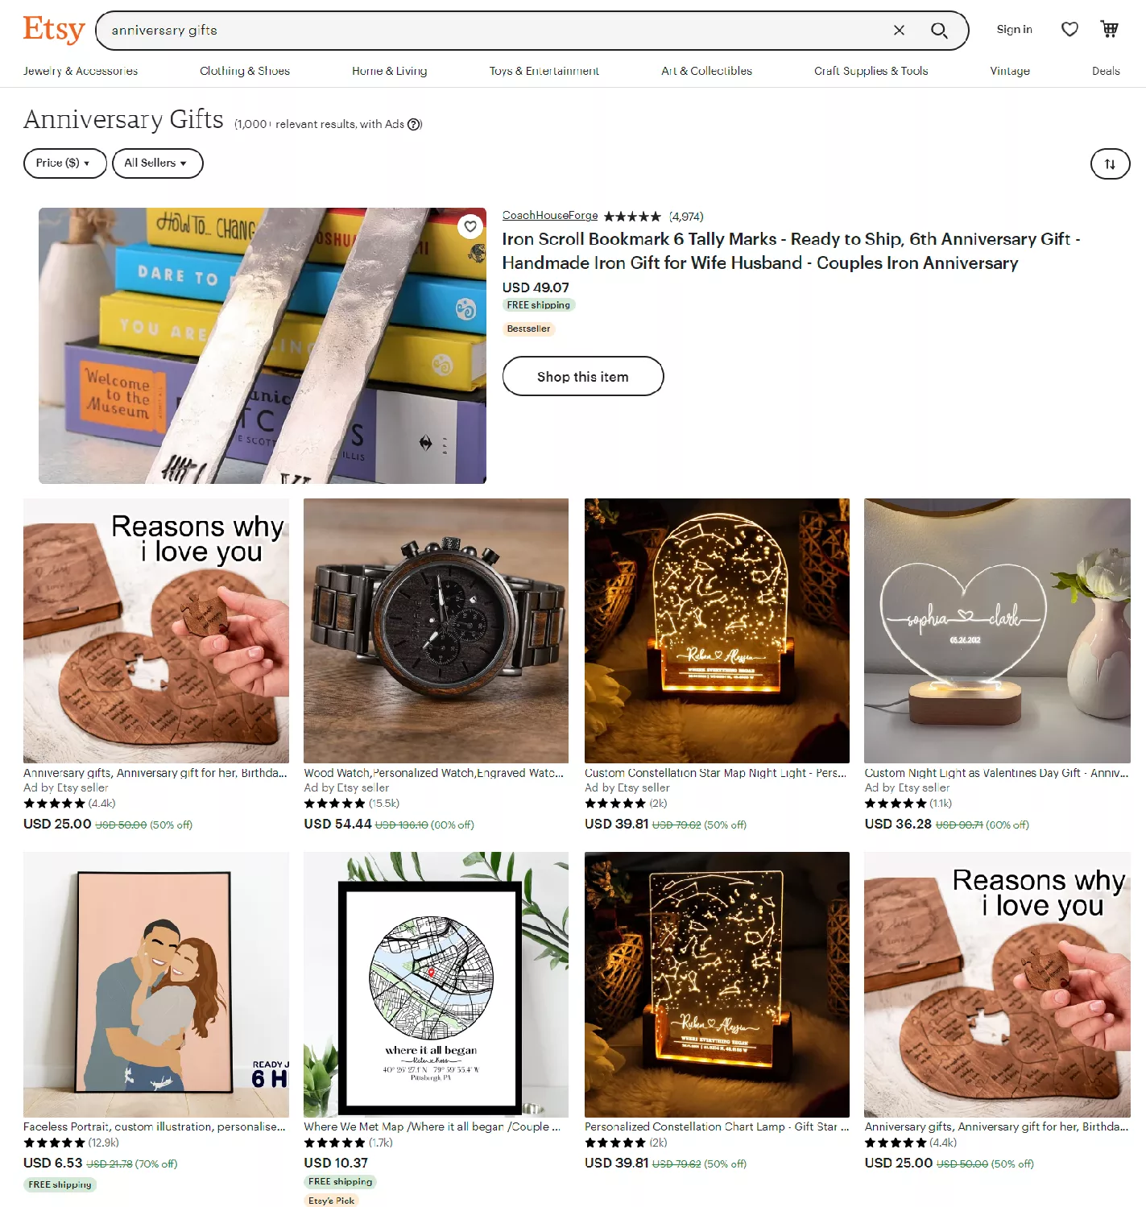
Task: Expand the Price ($) filter dropdown
Action: pos(65,163)
